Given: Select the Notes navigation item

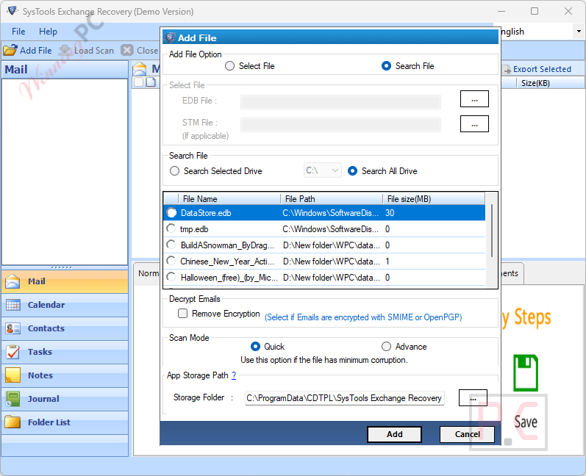Looking at the screenshot, I should point(65,375).
